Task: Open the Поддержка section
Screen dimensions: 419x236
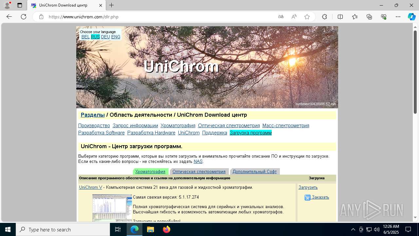Action: click(x=215, y=133)
